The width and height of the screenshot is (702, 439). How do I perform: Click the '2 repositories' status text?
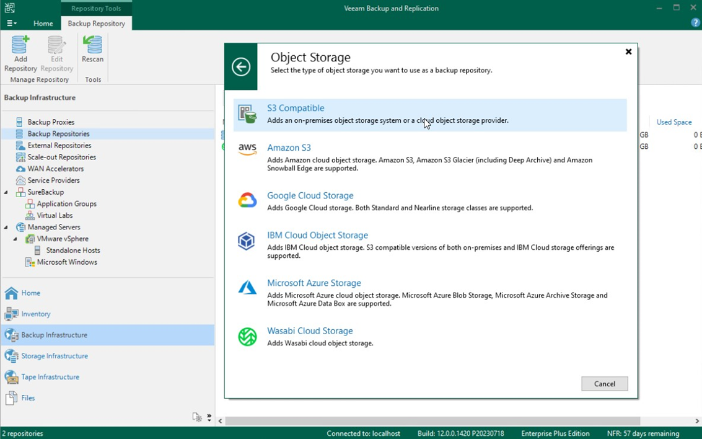tap(23, 433)
